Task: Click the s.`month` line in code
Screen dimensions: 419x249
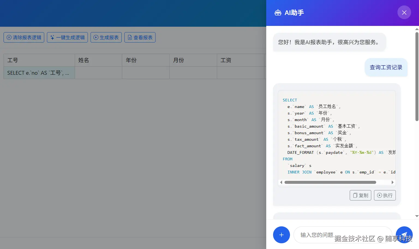Action: tap(311, 120)
